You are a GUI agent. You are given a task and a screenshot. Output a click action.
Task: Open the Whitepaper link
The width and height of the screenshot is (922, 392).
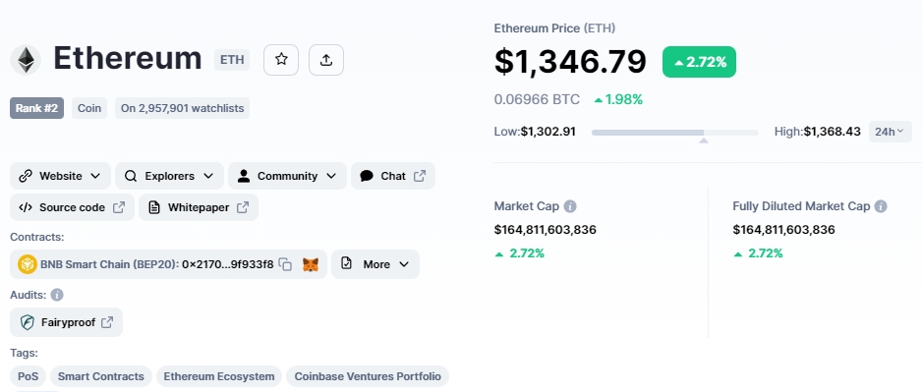(199, 207)
